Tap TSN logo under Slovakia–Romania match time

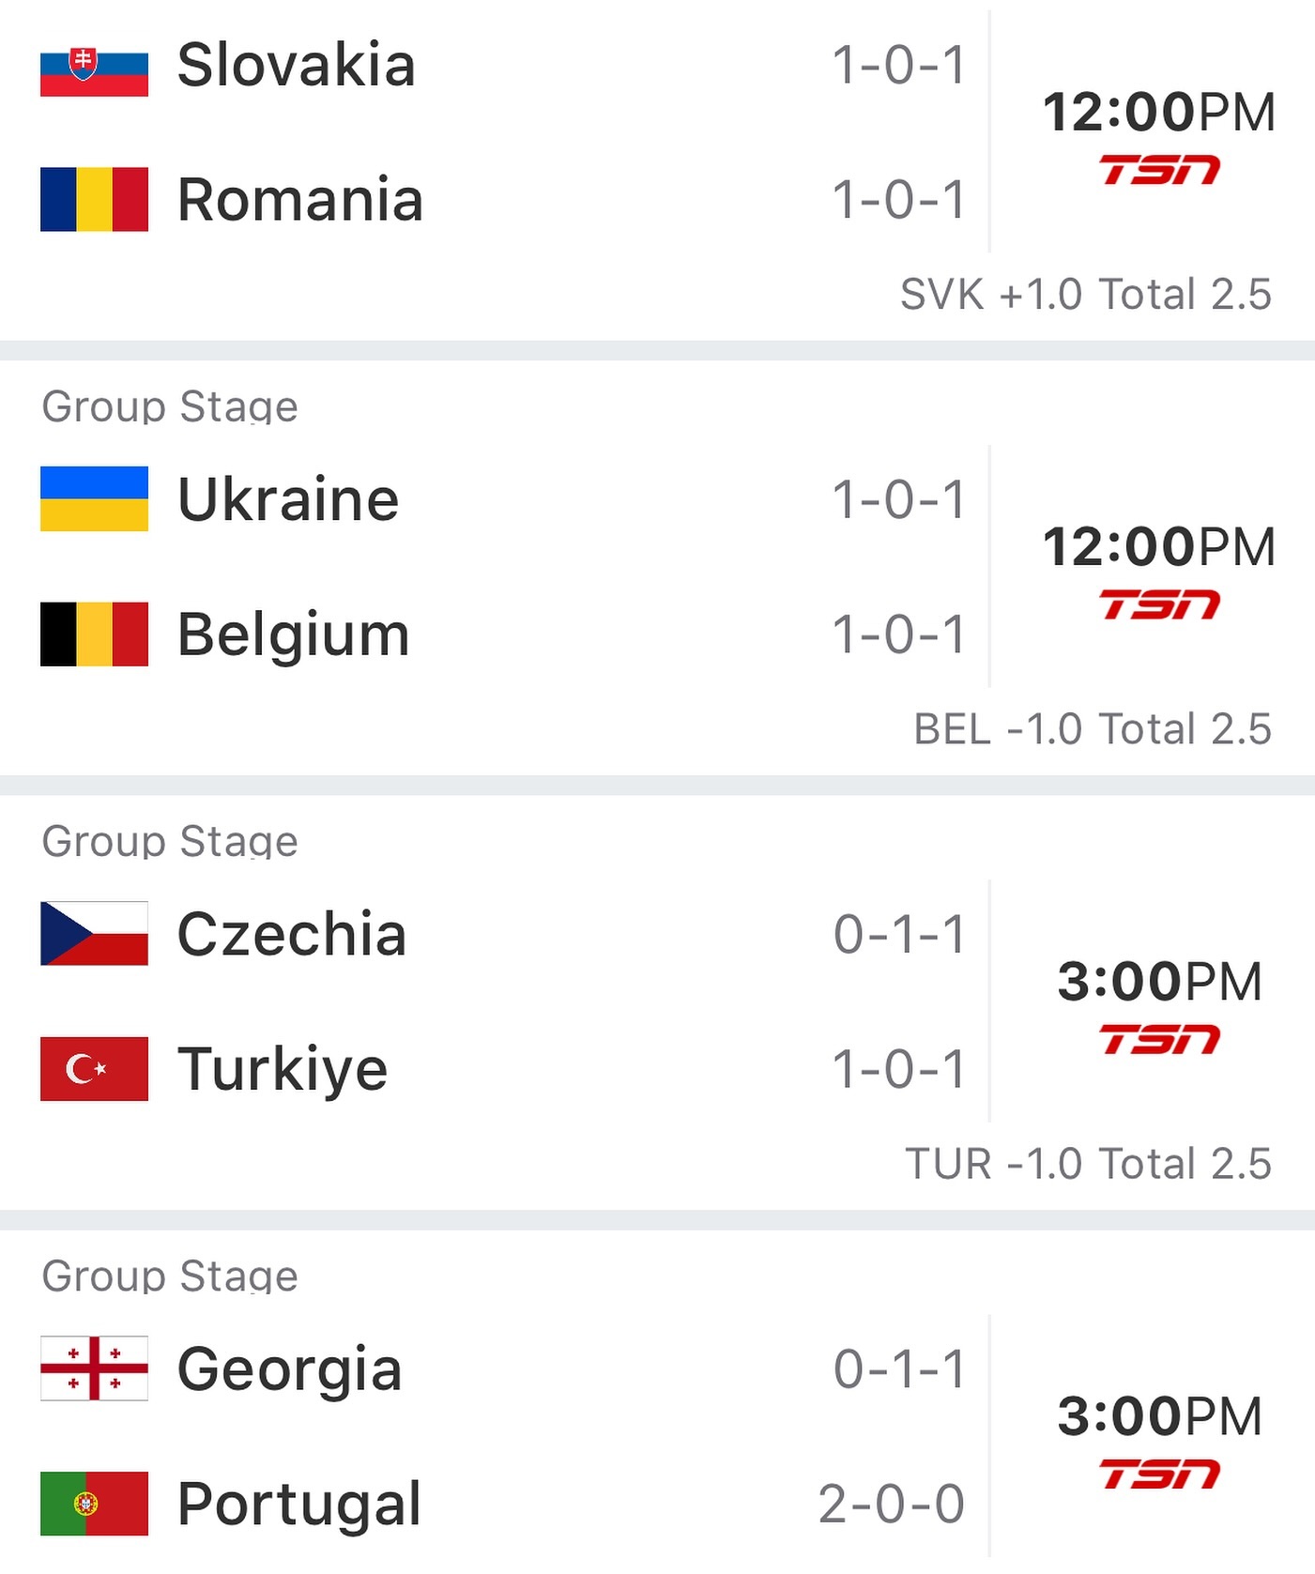tap(1159, 170)
